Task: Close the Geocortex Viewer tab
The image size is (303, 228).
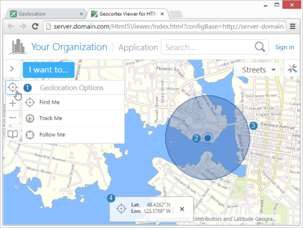Action: [x=162, y=14]
